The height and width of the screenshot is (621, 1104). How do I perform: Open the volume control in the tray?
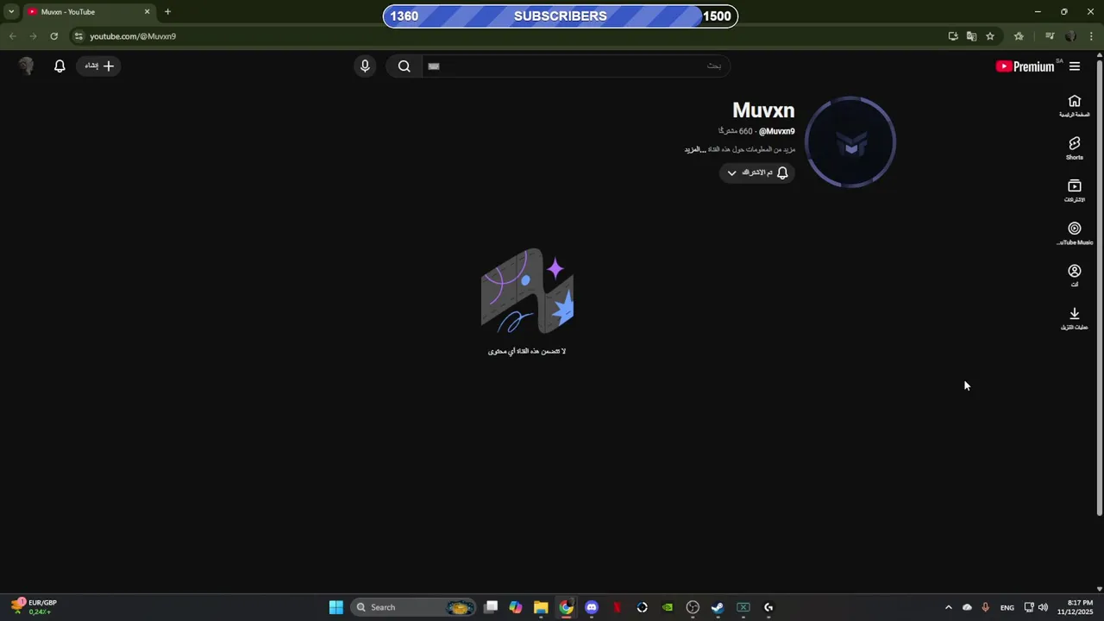pyautogui.click(x=1044, y=607)
